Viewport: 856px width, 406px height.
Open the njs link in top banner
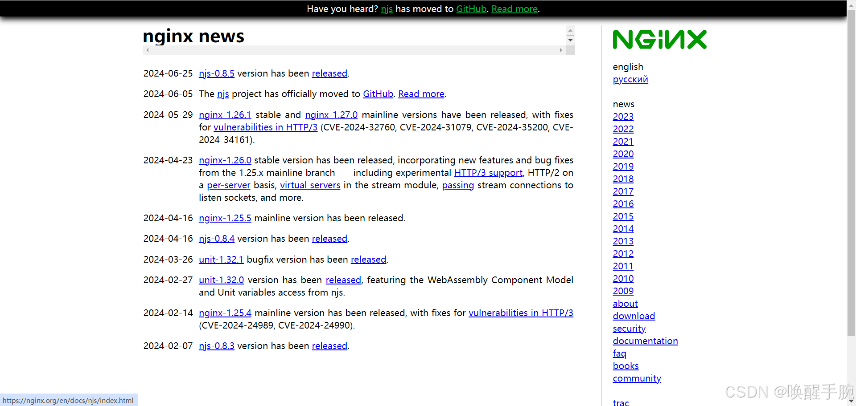387,9
